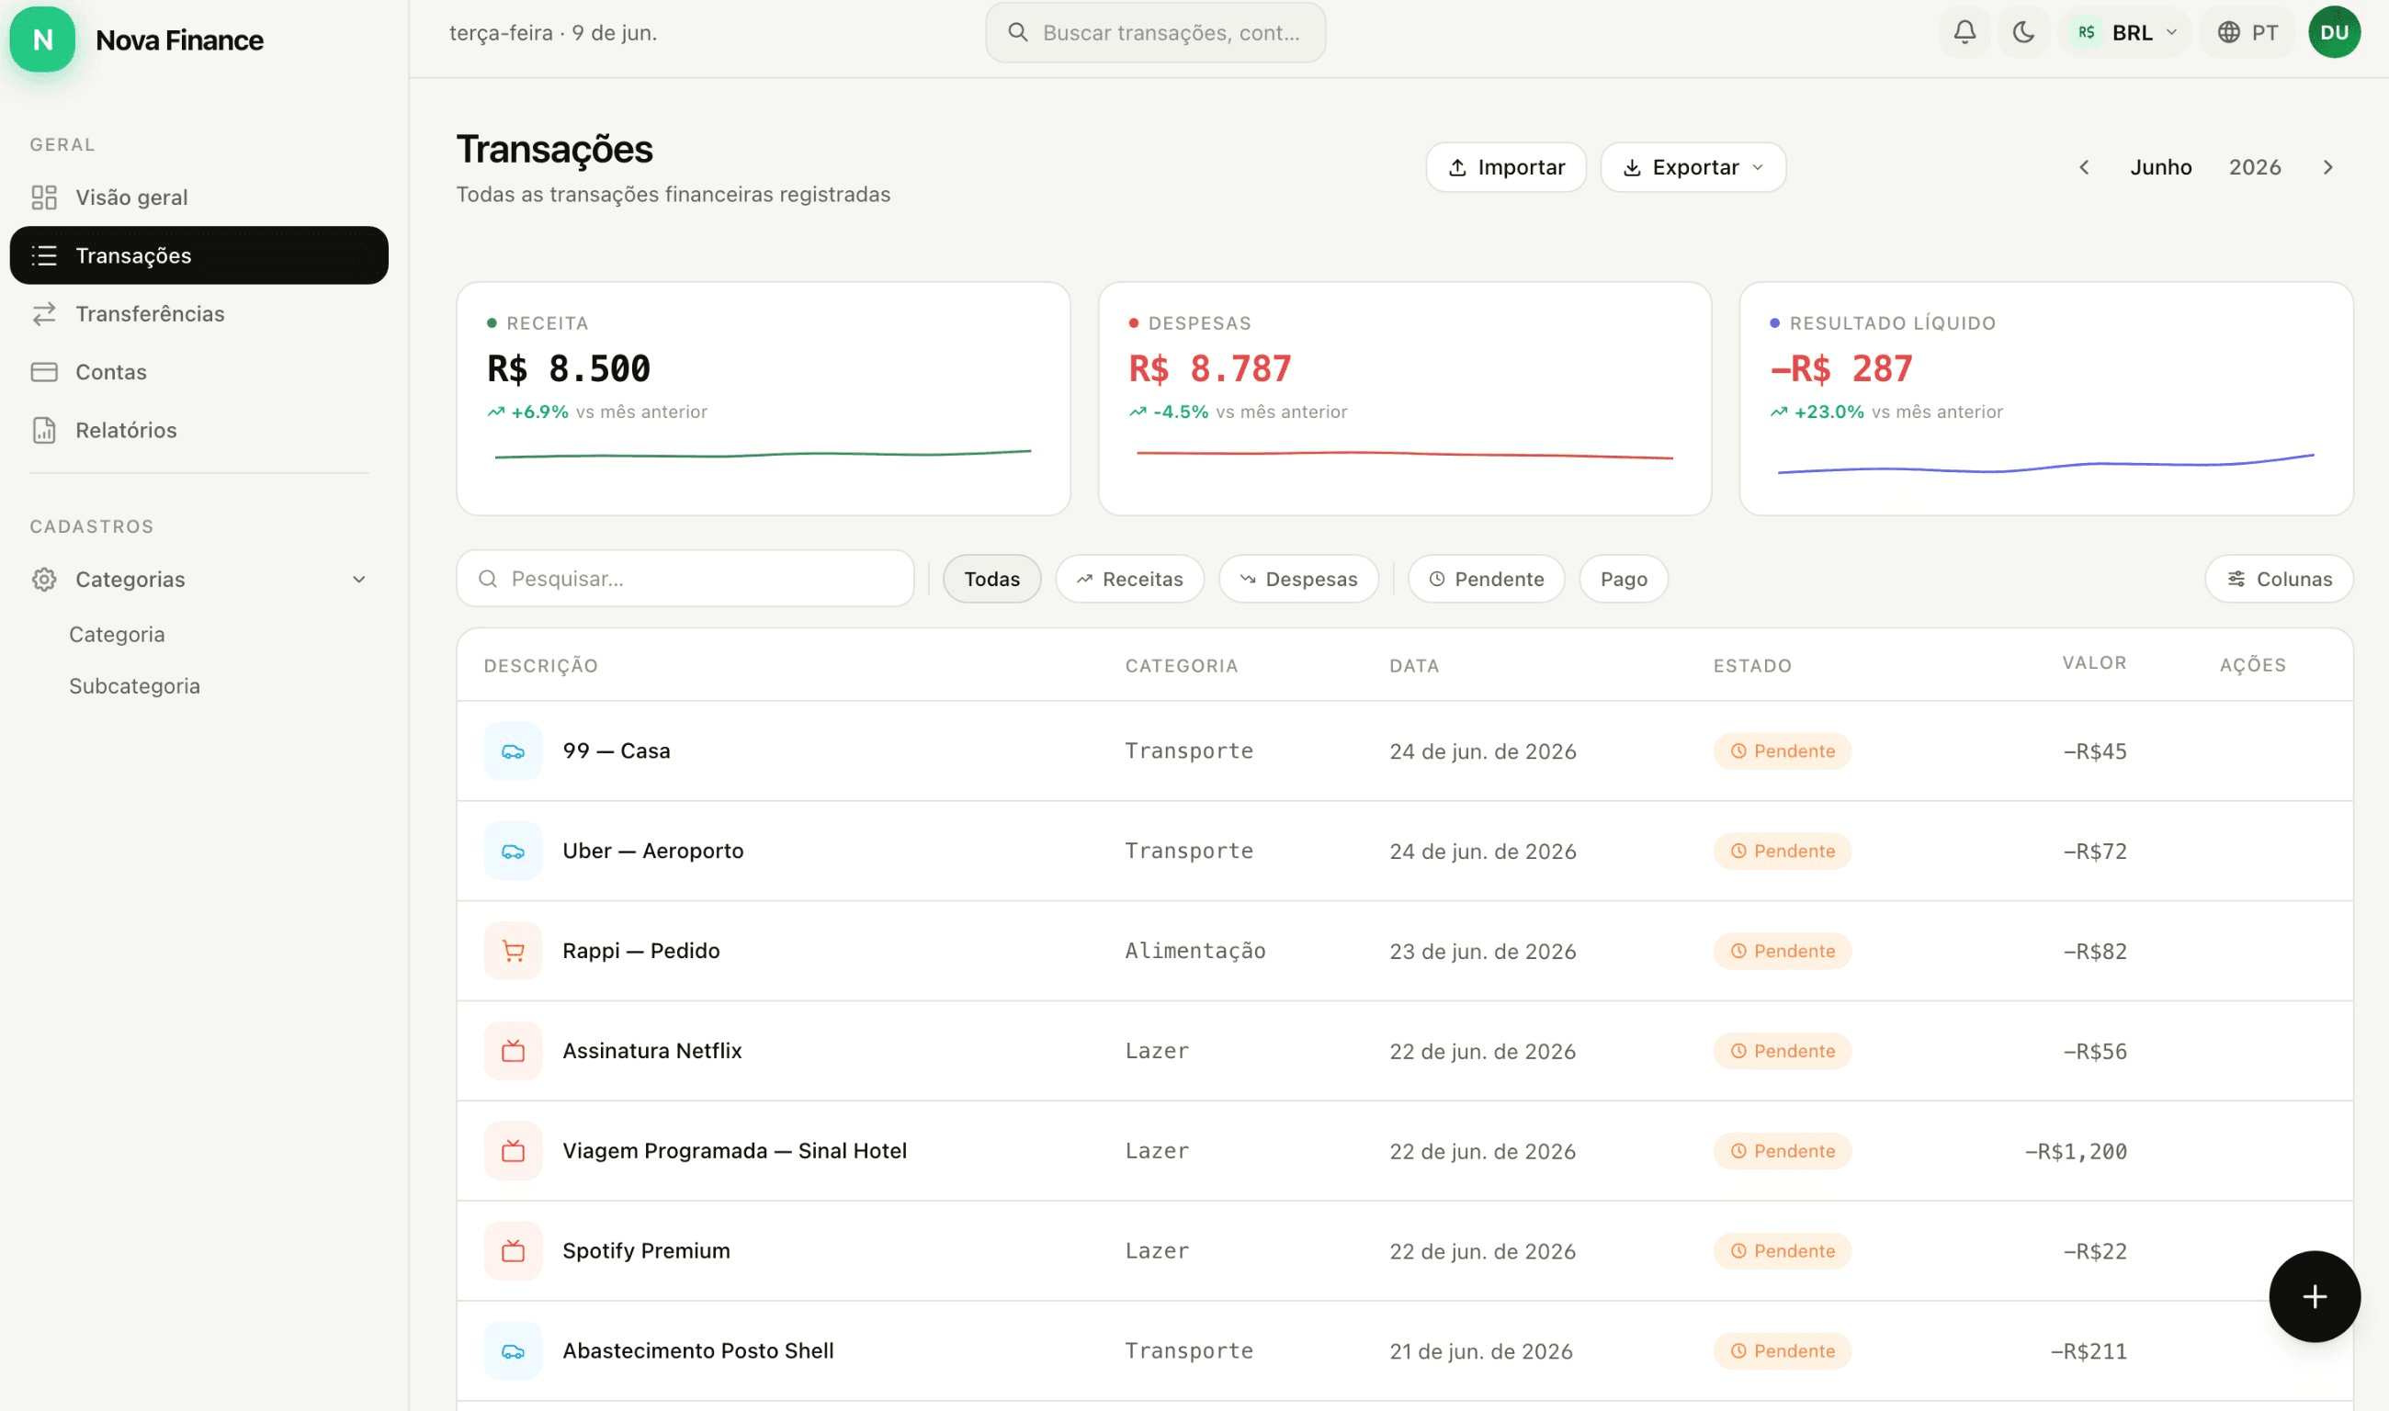
Task: Open the DU user avatar menu
Action: 2334,32
